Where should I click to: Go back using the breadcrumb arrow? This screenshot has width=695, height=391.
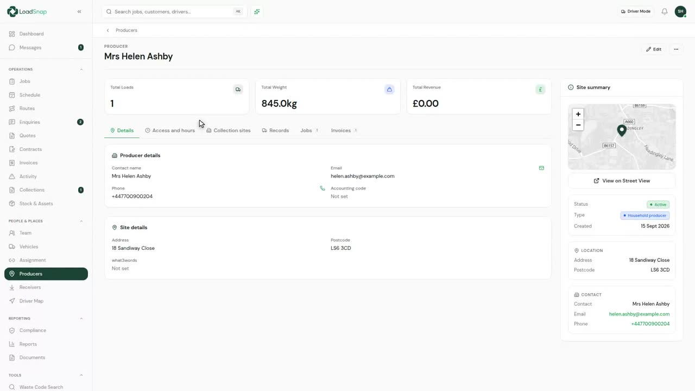pyautogui.click(x=108, y=30)
